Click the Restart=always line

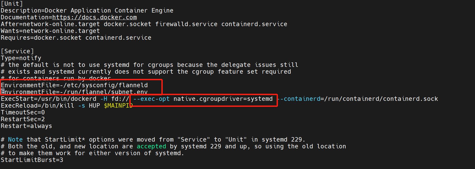pyautogui.click(x=26, y=126)
